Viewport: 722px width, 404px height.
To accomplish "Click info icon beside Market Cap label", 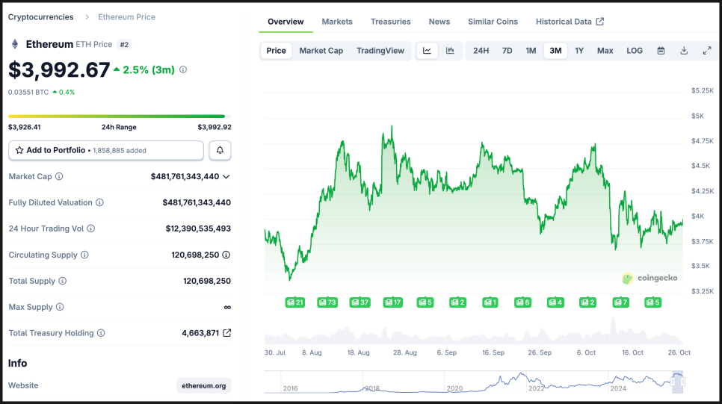I will tap(59, 177).
